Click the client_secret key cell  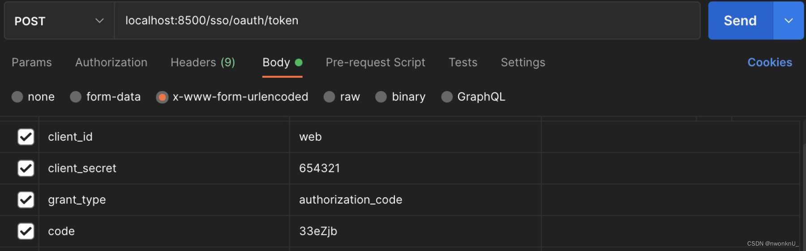(x=164, y=168)
